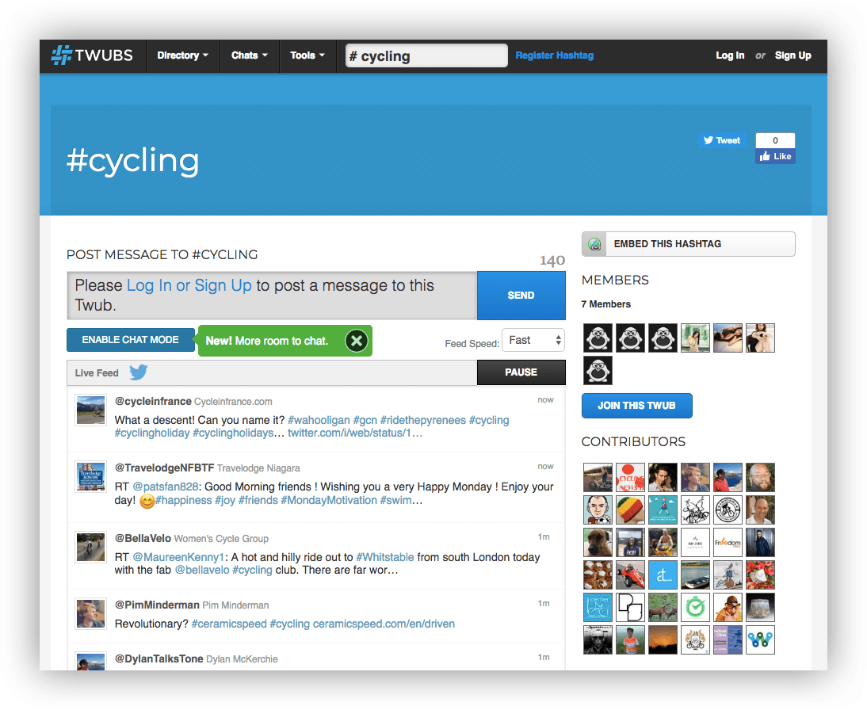
Task: Click the hashtag search field
Action: pos(426,55)
